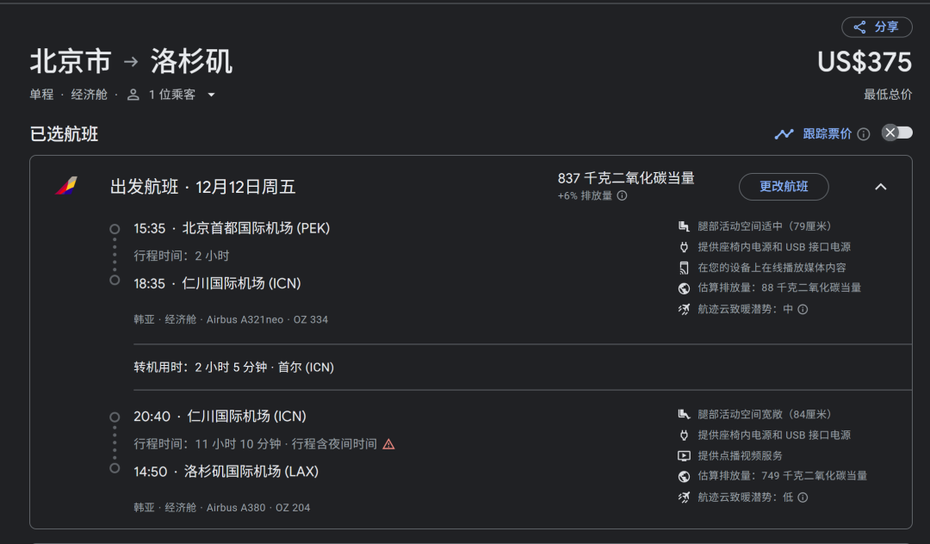Image resolution: width=930 pixels, height=544 pixels.
Task: Click the US$375 lowest total price
Action: coord(864,63)
